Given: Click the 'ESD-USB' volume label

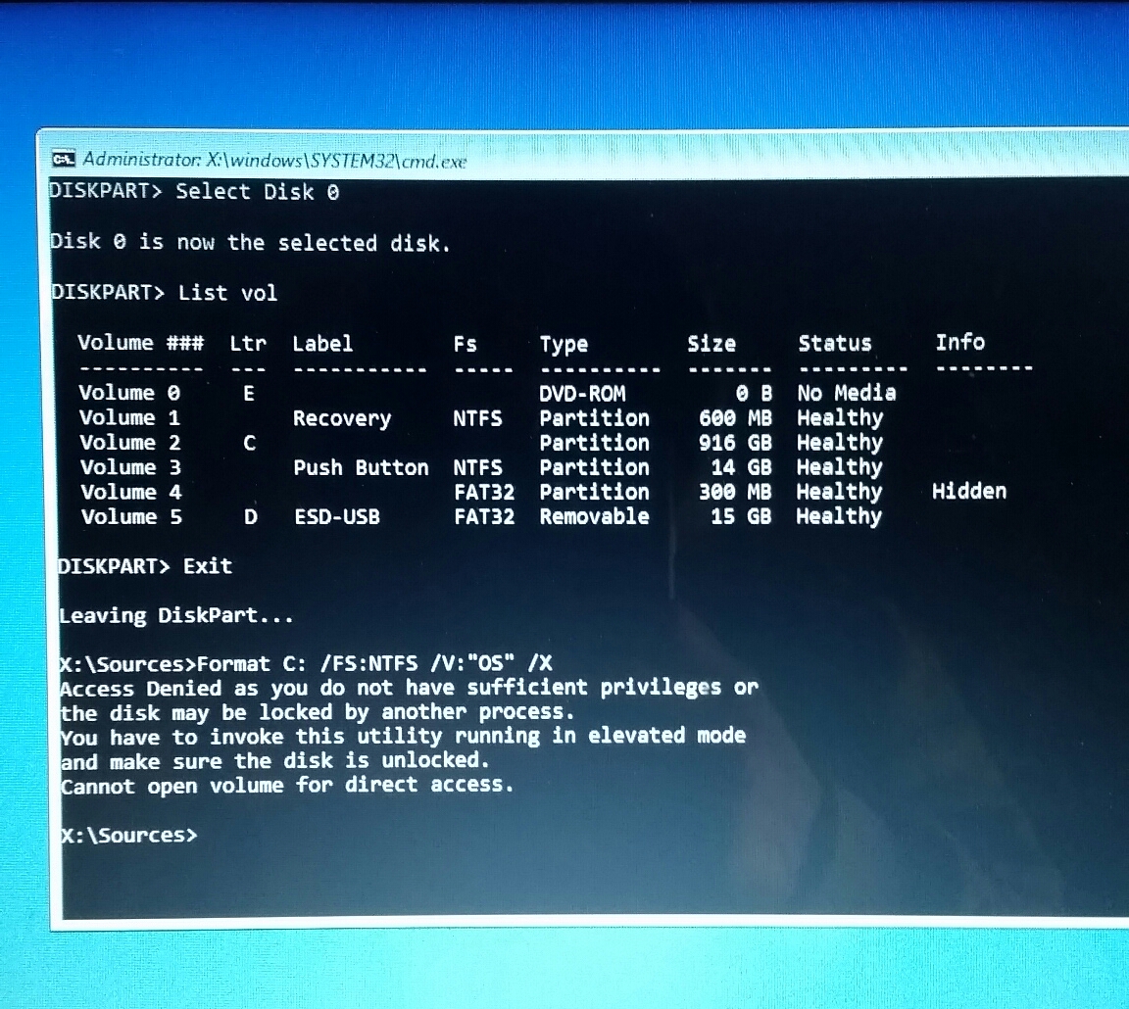Looking at the screenshot, I should 337,516.
